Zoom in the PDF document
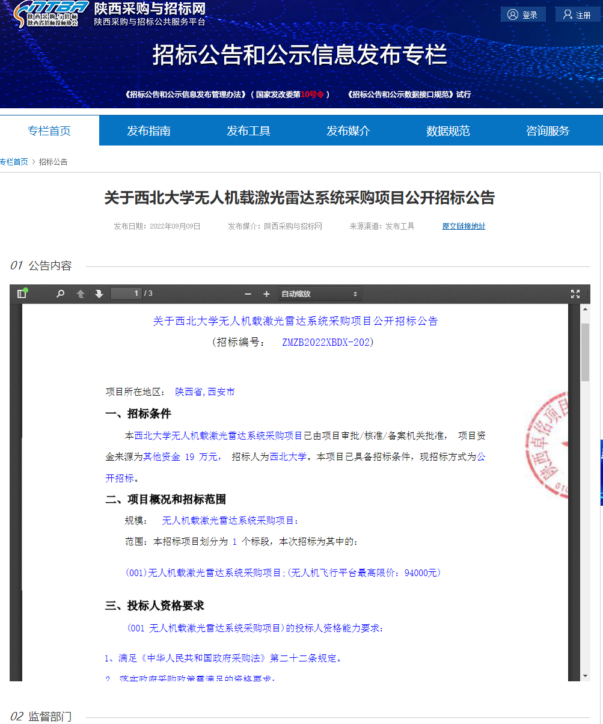The width and height of the screenshot is (603, 724). (266, 294)
